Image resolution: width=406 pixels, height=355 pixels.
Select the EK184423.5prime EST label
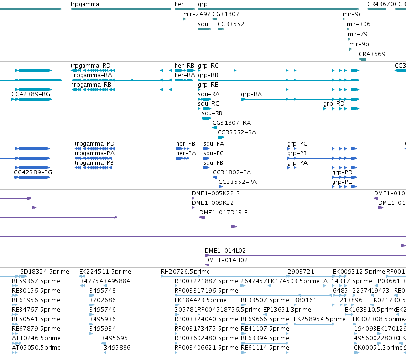(x=200, y=300)
